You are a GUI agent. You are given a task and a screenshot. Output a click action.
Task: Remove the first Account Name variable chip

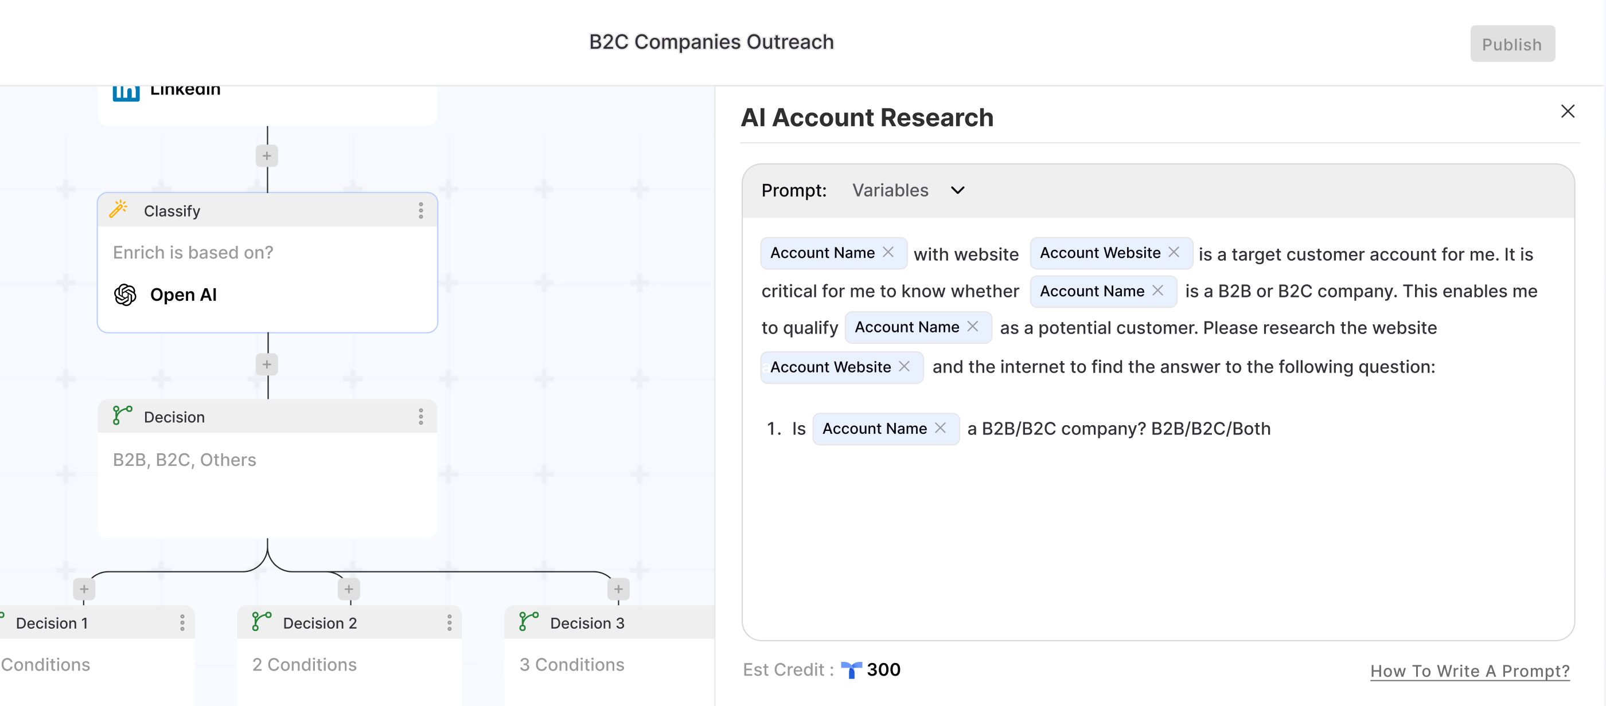tap(888, 252)
